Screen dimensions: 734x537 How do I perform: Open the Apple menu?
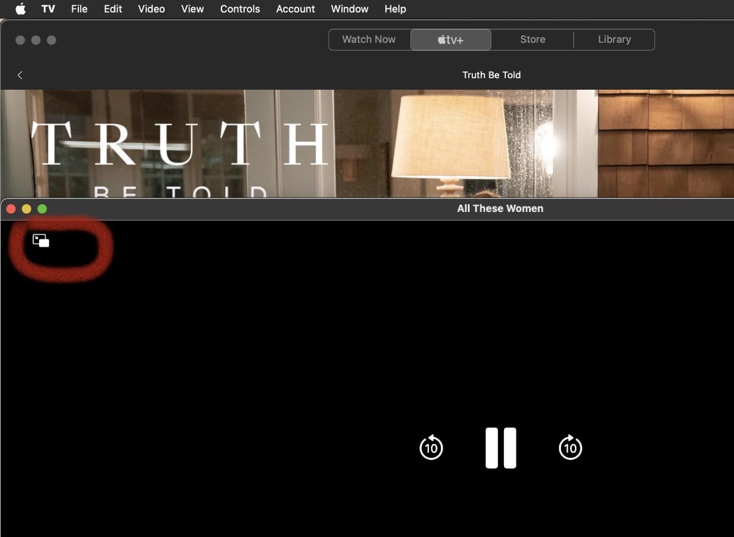pos(21,9)
